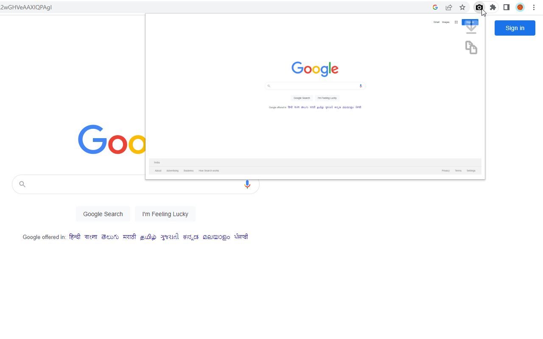
Task: Activate voice search with the microphone icon
Action: (x=247, y=184)
